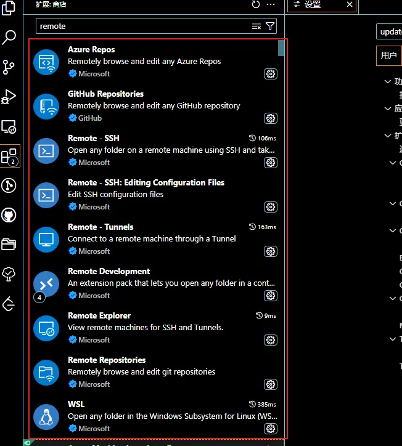Click the 163ms activation time for Remote - Tunnels
This screenshot has width=402, height=446.
pyautogui.click(x=263, y=227)
